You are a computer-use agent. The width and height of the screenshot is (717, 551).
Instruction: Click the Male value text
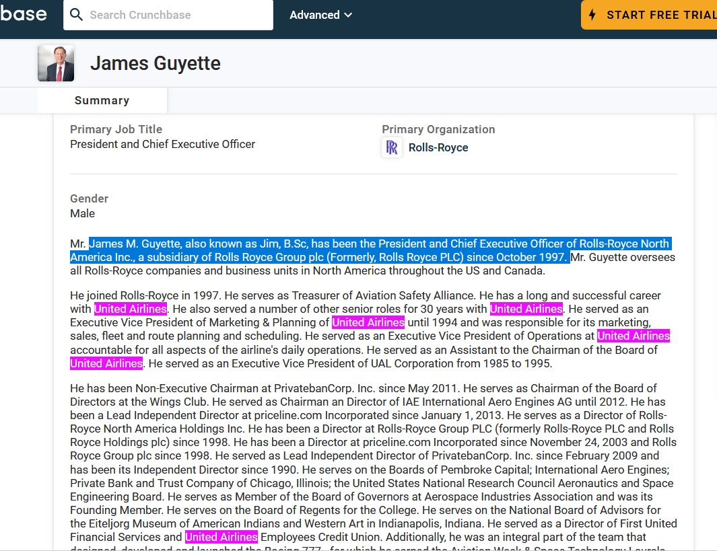point(82,213)
